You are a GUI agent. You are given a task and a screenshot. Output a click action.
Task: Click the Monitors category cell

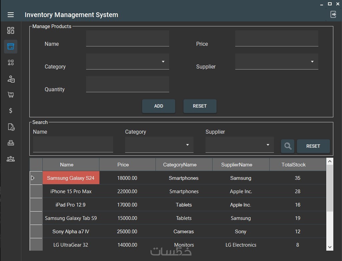click(184, 245)
